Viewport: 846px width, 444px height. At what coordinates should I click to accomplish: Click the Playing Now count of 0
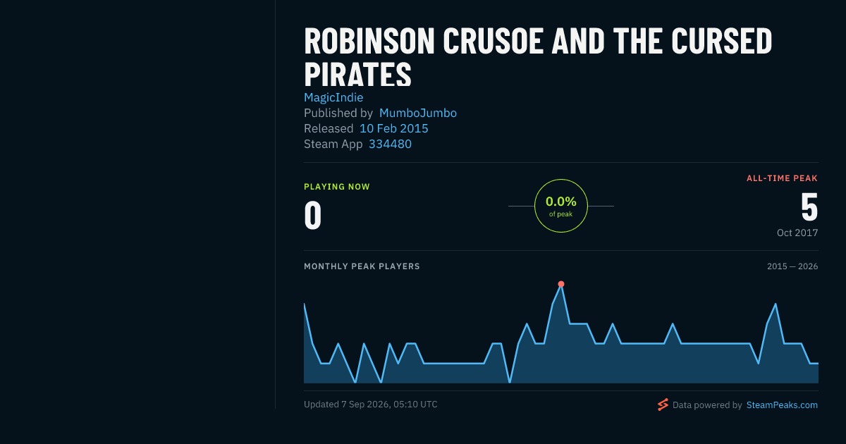tap(313, 216)
